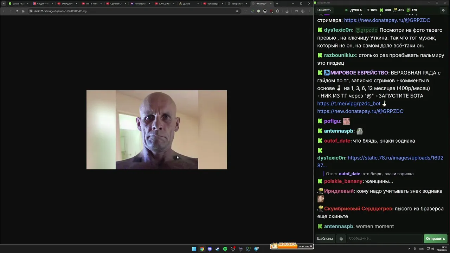The height and width of the screenshot is (253, 450).
Task: Open the new.donatepay.ru link under стримера
Action: pyautogui.click(x=387, y=20)
